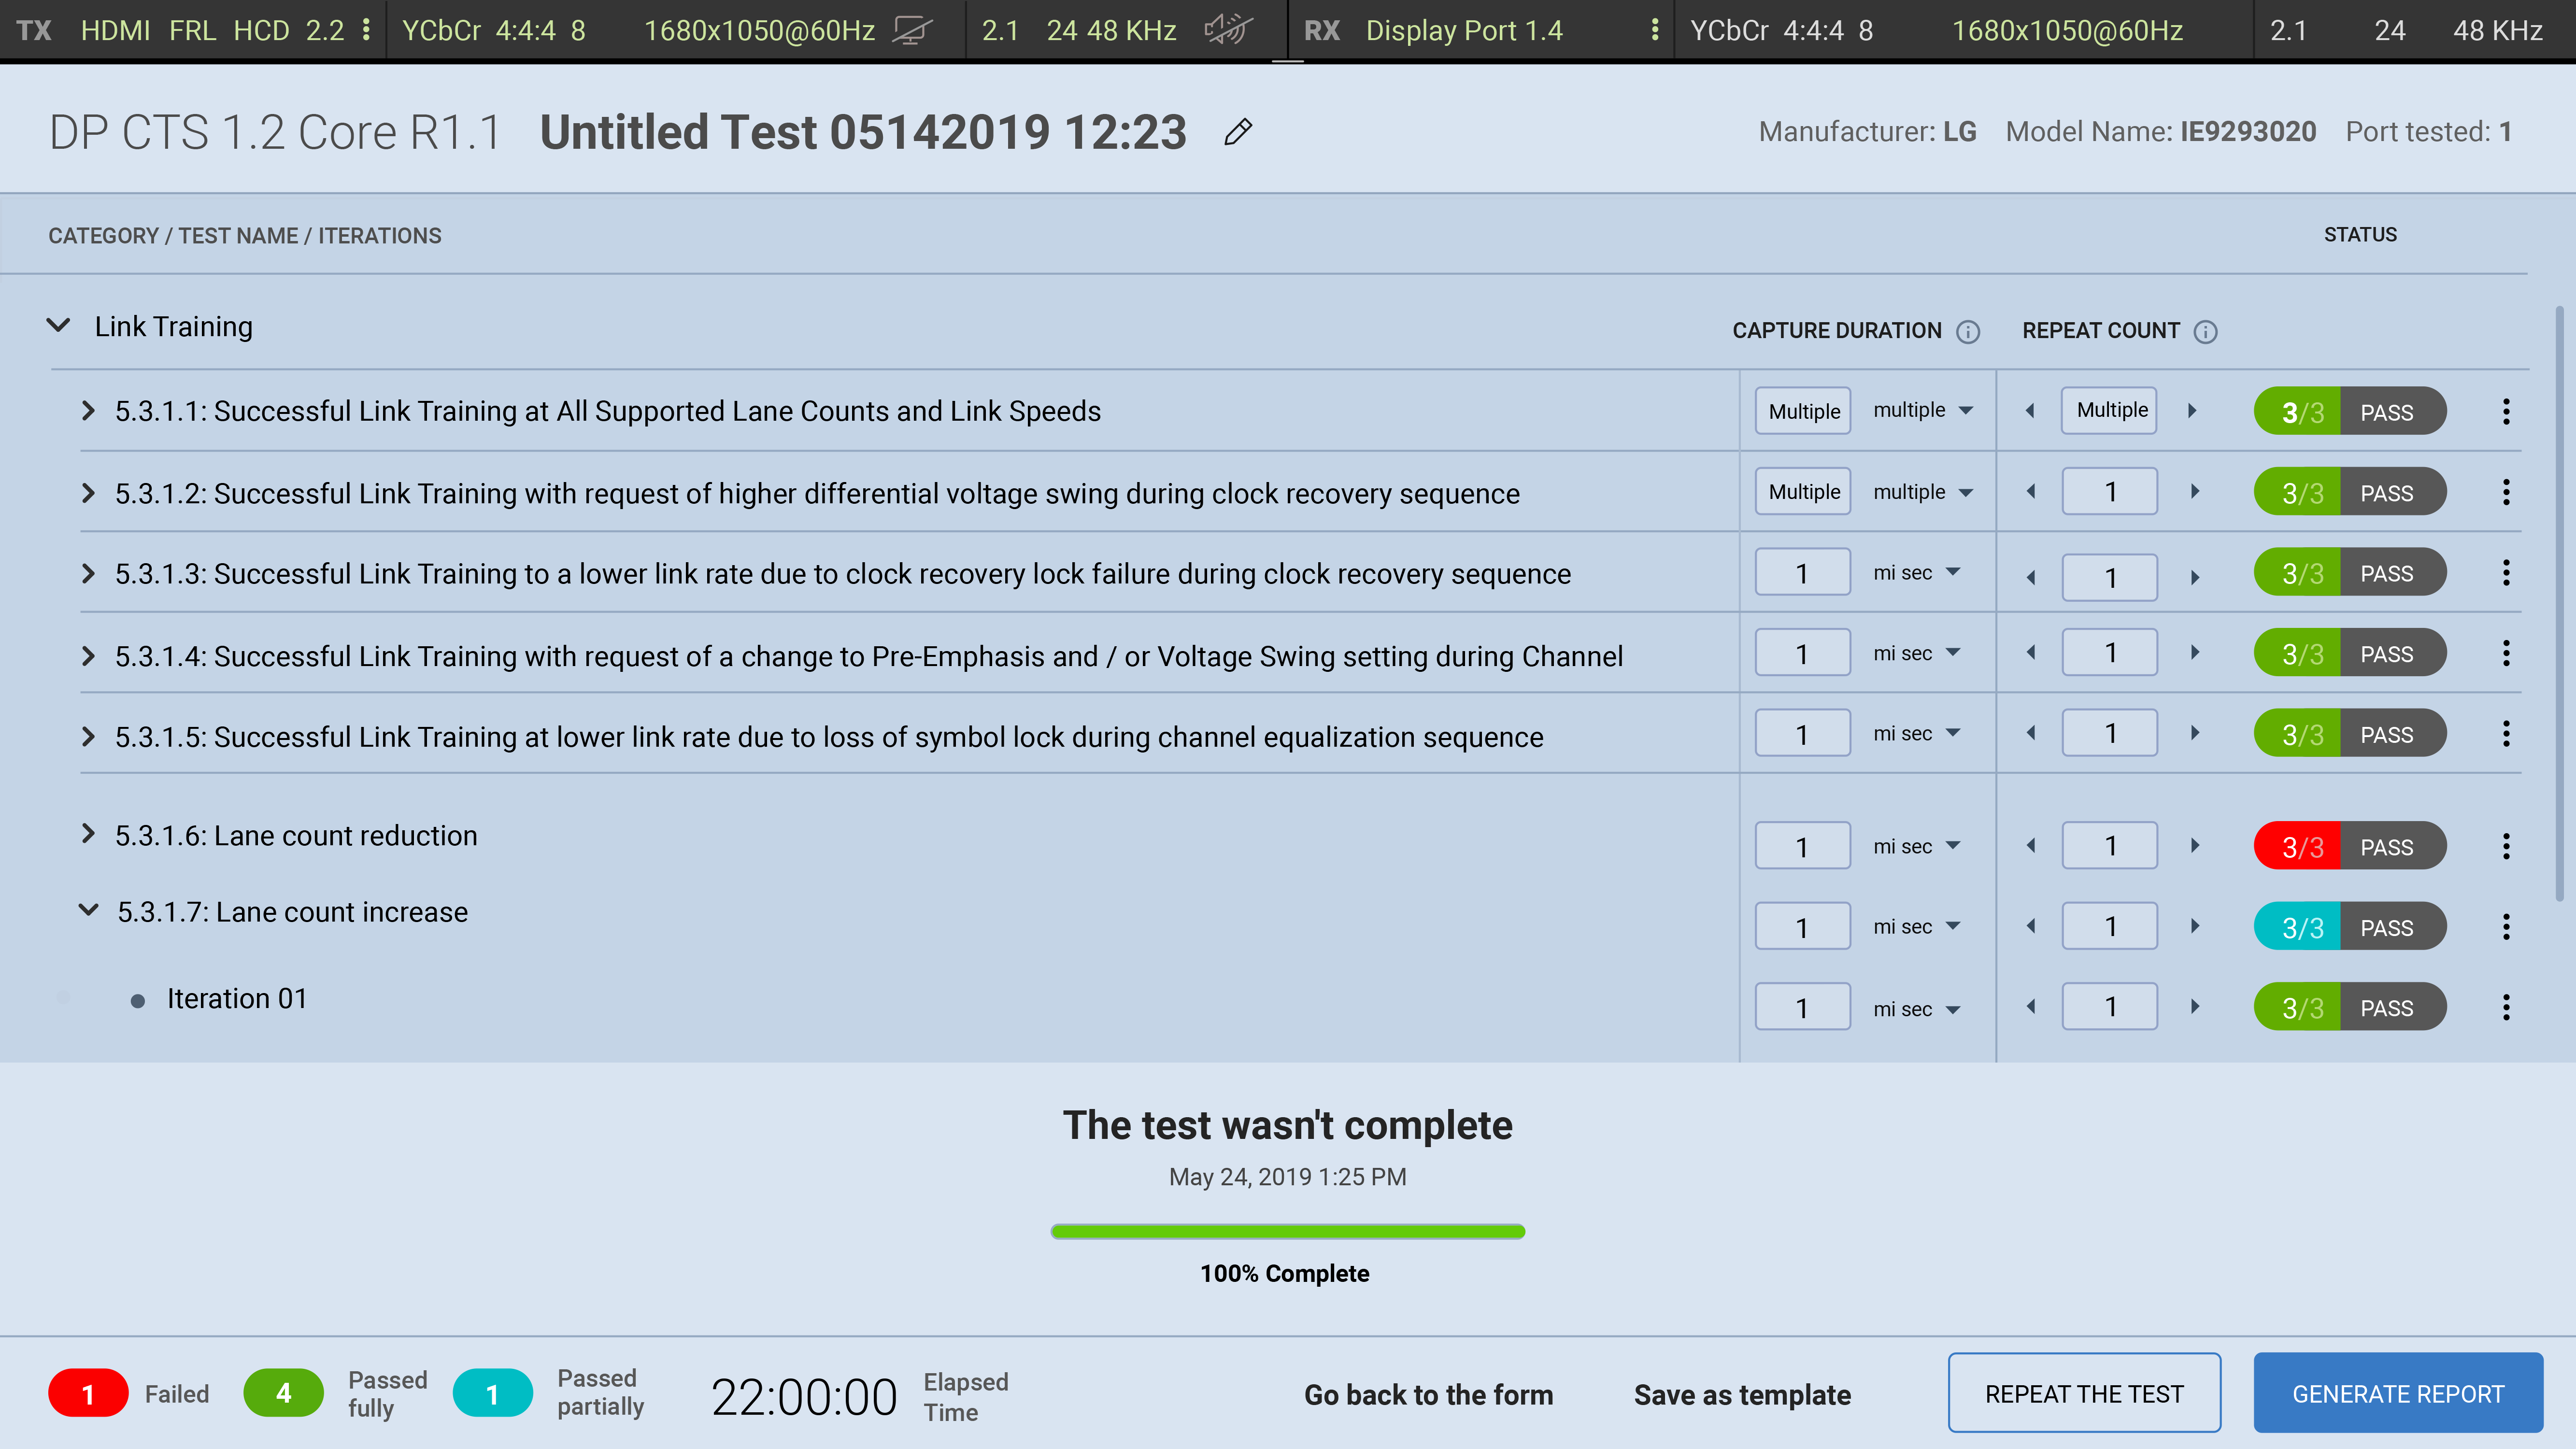Screen dimensions: 2576x1449
Task: Click RX Display Port 1.4 header
Action: [1464, 30]
